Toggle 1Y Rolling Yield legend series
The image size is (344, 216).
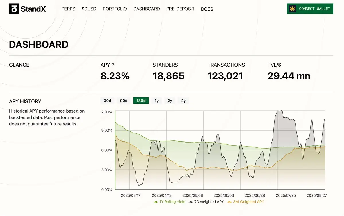click(169, 202)
